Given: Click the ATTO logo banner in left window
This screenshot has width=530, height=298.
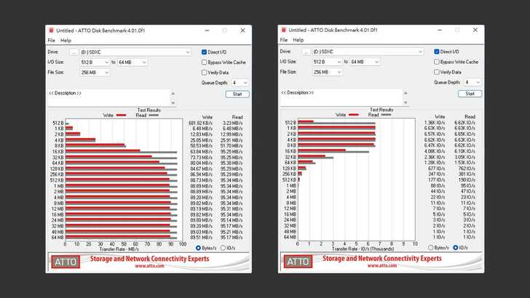Looking at the screenshot, I should point(66,262).
